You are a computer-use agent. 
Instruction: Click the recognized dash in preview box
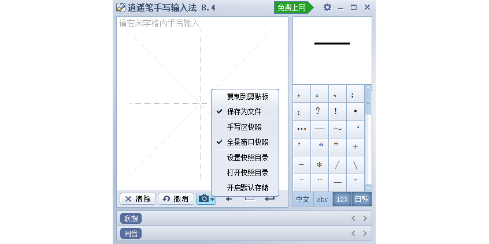332,44
